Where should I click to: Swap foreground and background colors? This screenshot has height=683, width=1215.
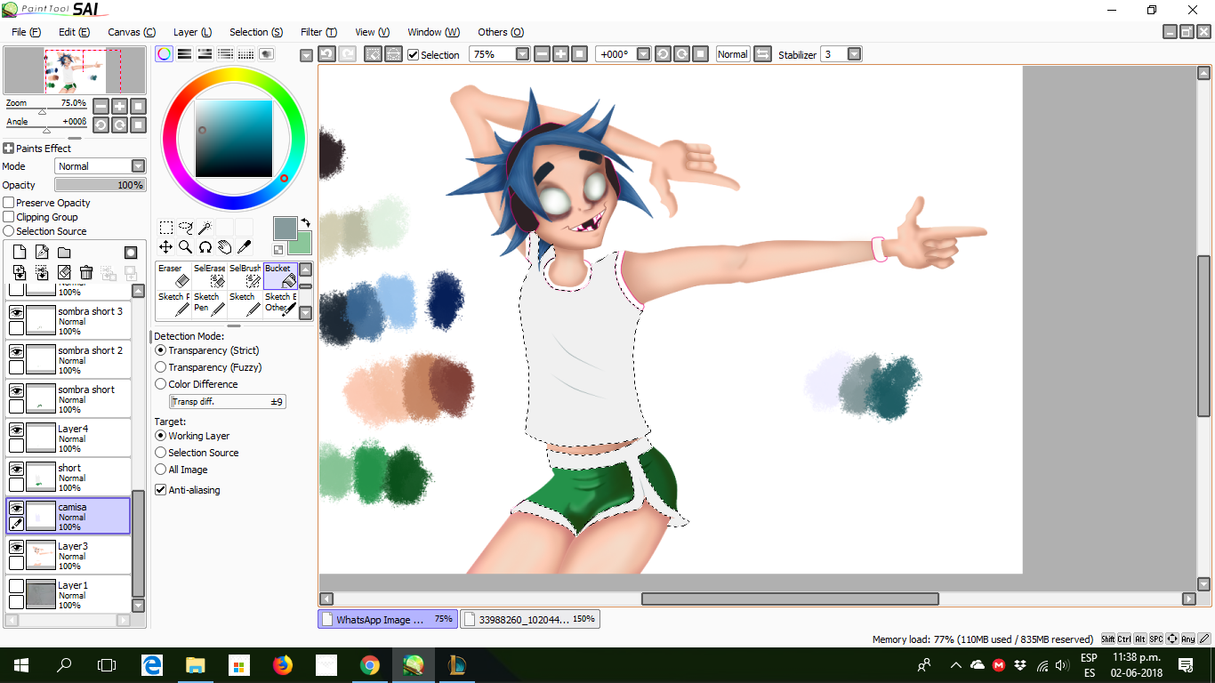[305, 222]
